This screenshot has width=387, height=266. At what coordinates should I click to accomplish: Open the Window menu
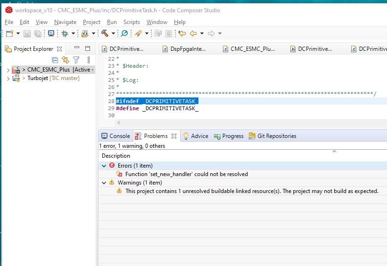156,22
